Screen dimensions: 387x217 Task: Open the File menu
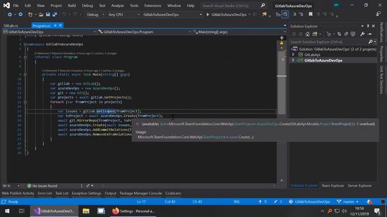16,5
